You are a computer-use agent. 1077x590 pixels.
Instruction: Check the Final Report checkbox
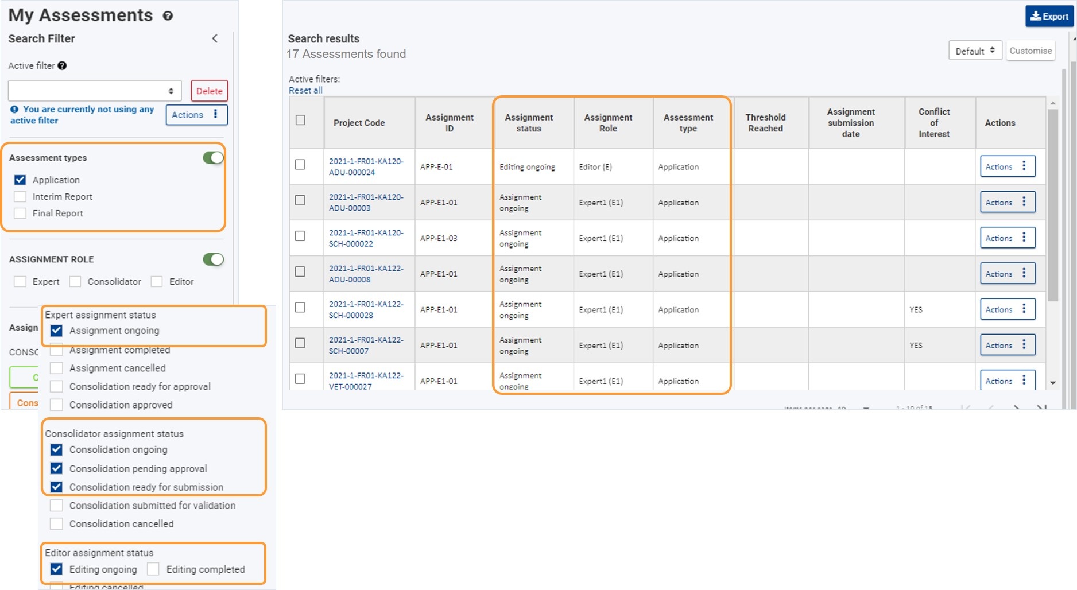pos(20,213)
